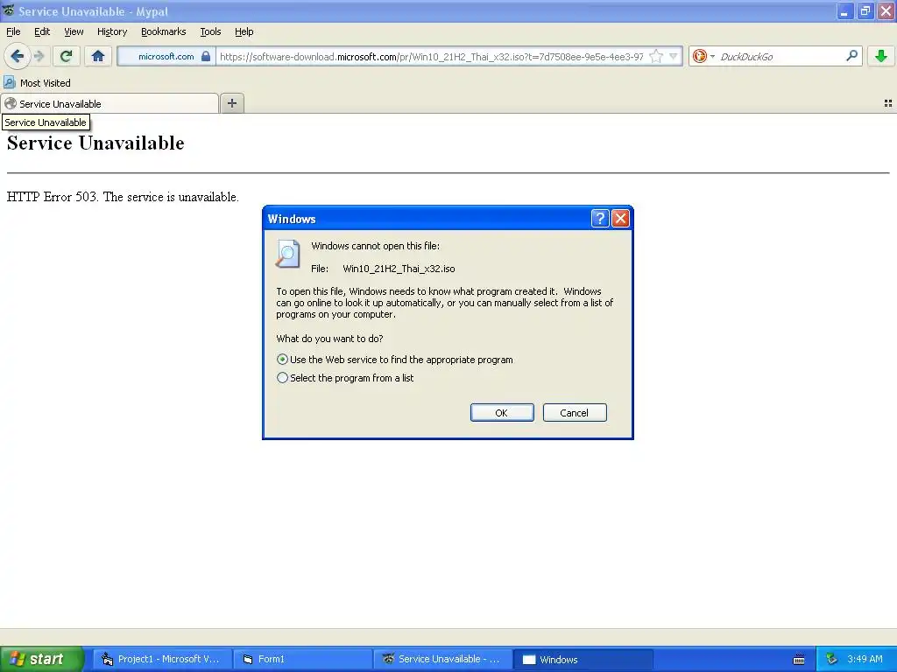Image resolution: width=897 pixels, height=672 pixels.
Task: Click the system tray network icon
Action: pos(831,659)
